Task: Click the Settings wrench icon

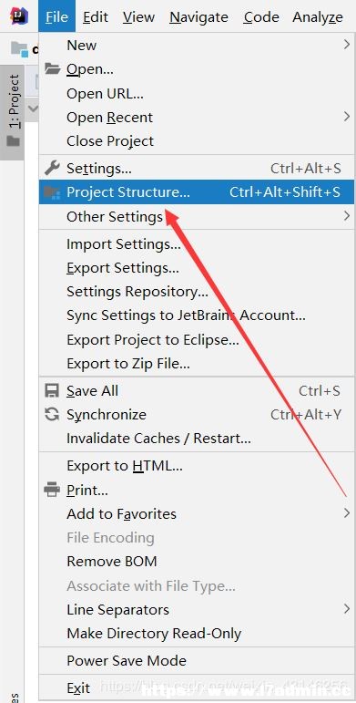Action: [53, 168]
